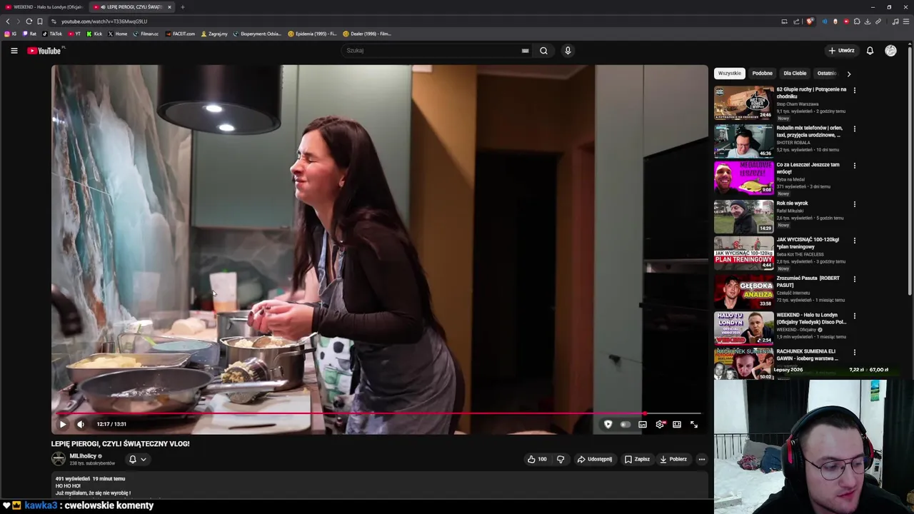Go back with the browser back arrow
The width and height of the screenshot is (914, 514).
coord(8,21)
